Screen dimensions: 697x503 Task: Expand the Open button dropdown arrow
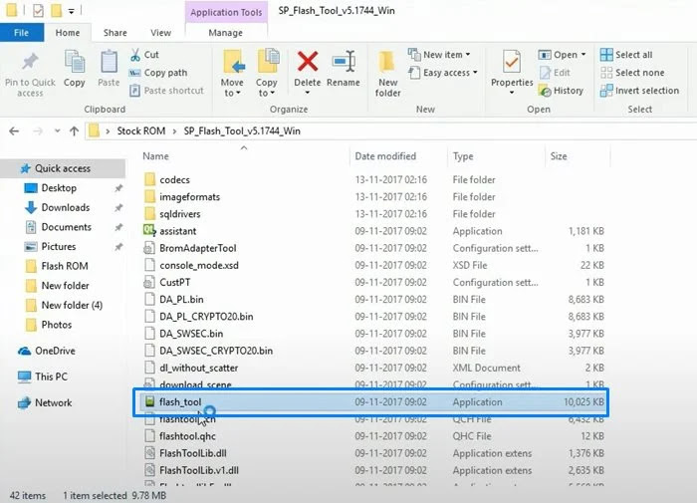click(583, 55)
